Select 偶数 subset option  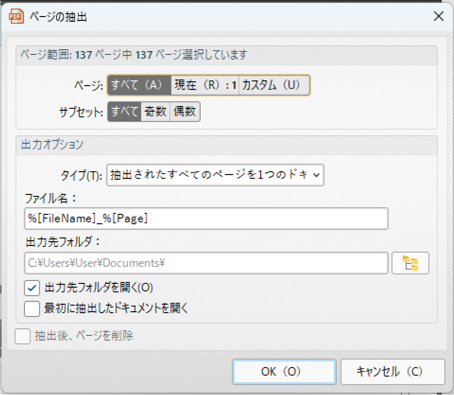[x=185, y=111]
